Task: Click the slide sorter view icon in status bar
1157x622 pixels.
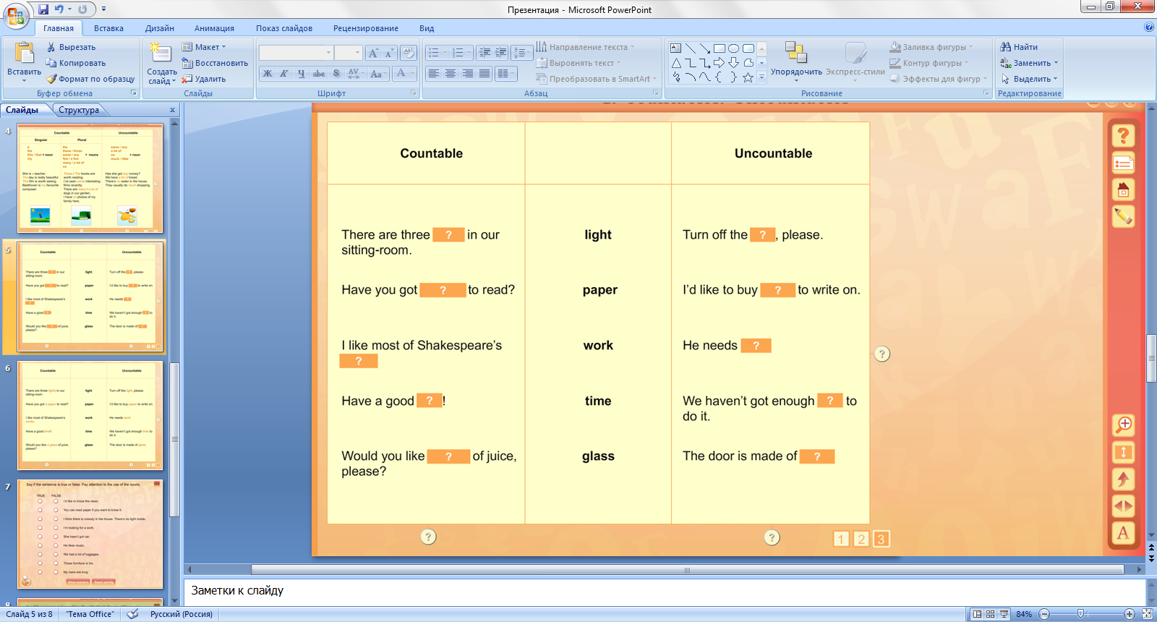Action: point(991,614)
